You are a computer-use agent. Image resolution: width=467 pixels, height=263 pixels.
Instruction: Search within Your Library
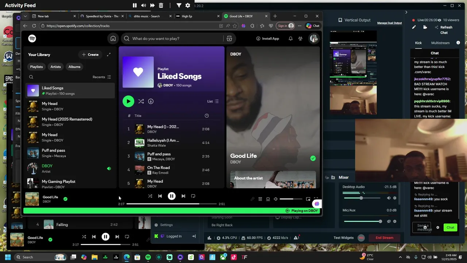(31, 77)
